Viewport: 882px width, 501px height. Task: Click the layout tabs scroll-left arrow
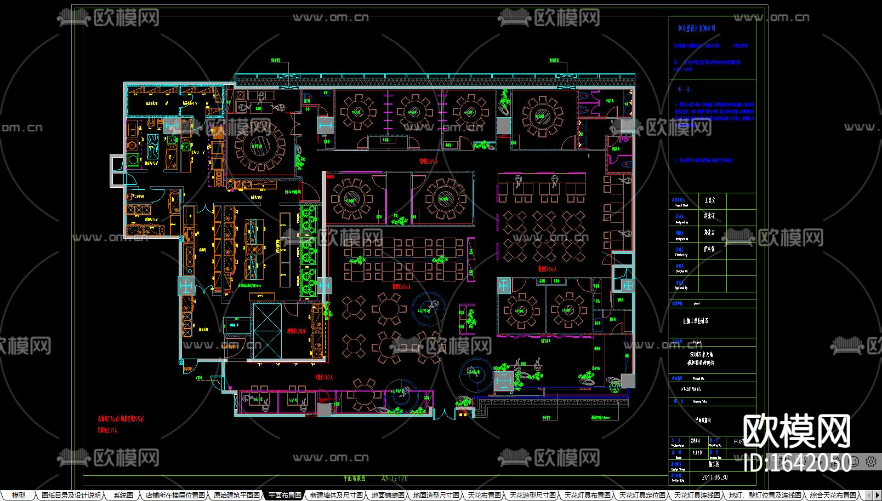869,495
